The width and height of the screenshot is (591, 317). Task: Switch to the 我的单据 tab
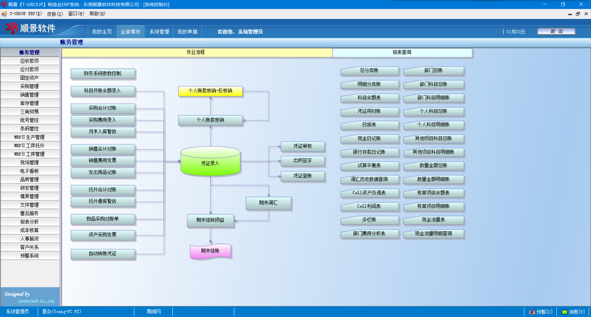[x=187, y=32]
